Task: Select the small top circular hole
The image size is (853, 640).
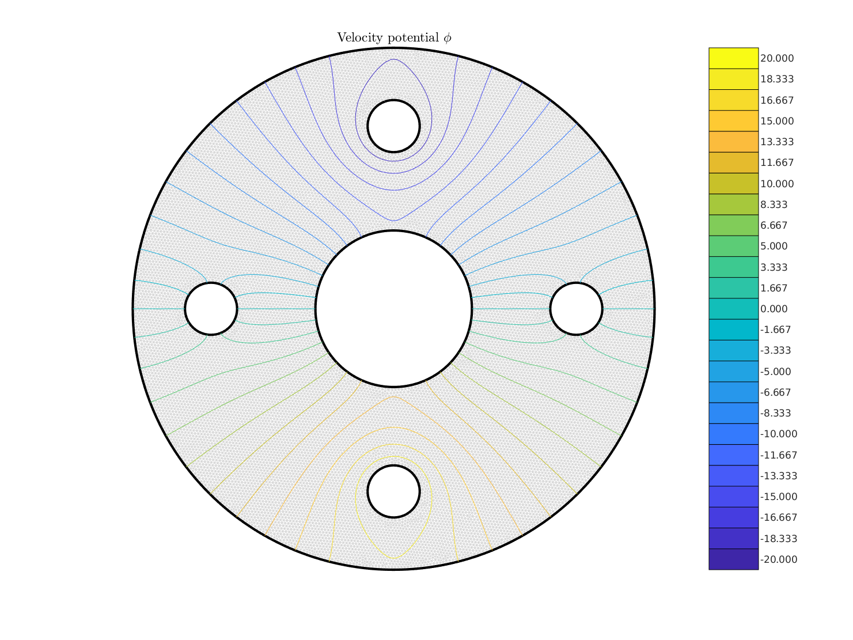Action: [394, 126]
